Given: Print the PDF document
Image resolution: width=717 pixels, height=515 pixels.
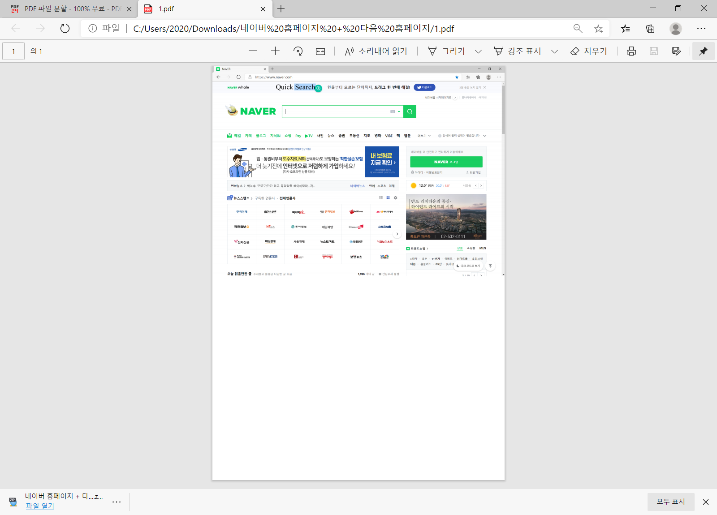Looking at the screenshot, I should 631,51.
